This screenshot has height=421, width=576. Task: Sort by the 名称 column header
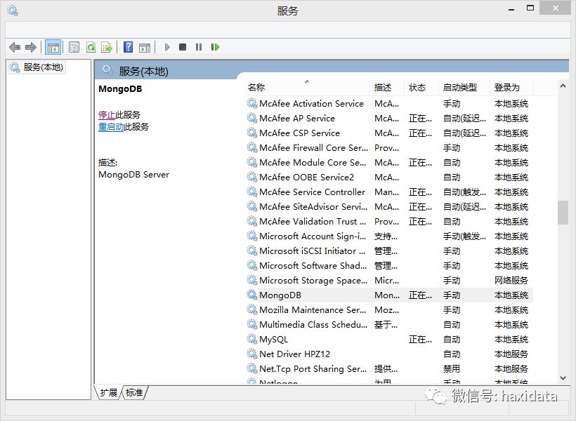coord(307,87)
